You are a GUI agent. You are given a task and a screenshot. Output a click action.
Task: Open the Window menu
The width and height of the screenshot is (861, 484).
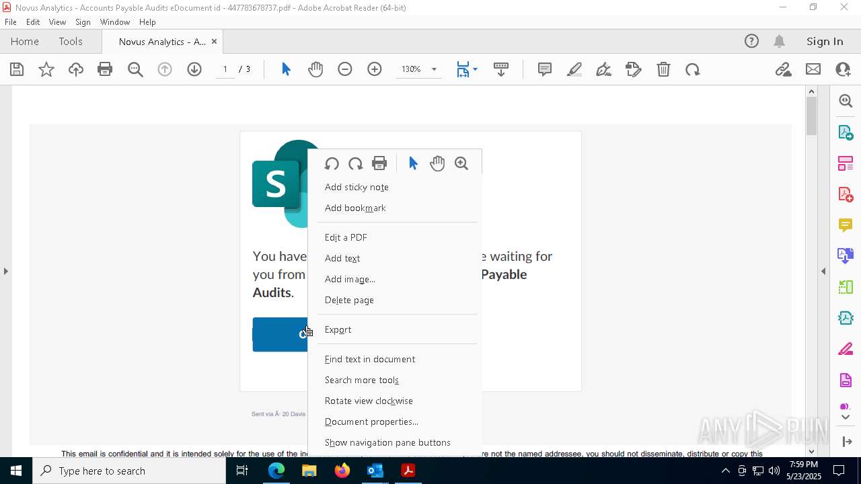click(x=115, y=22)
